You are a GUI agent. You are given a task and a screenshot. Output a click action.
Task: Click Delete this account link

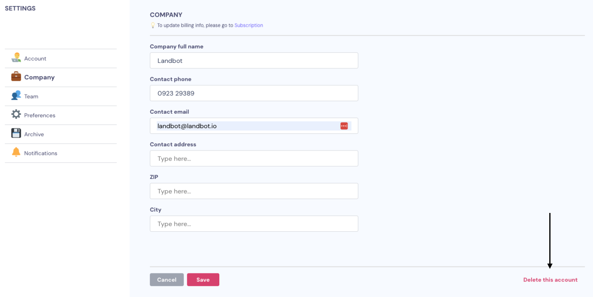point(550,280)
